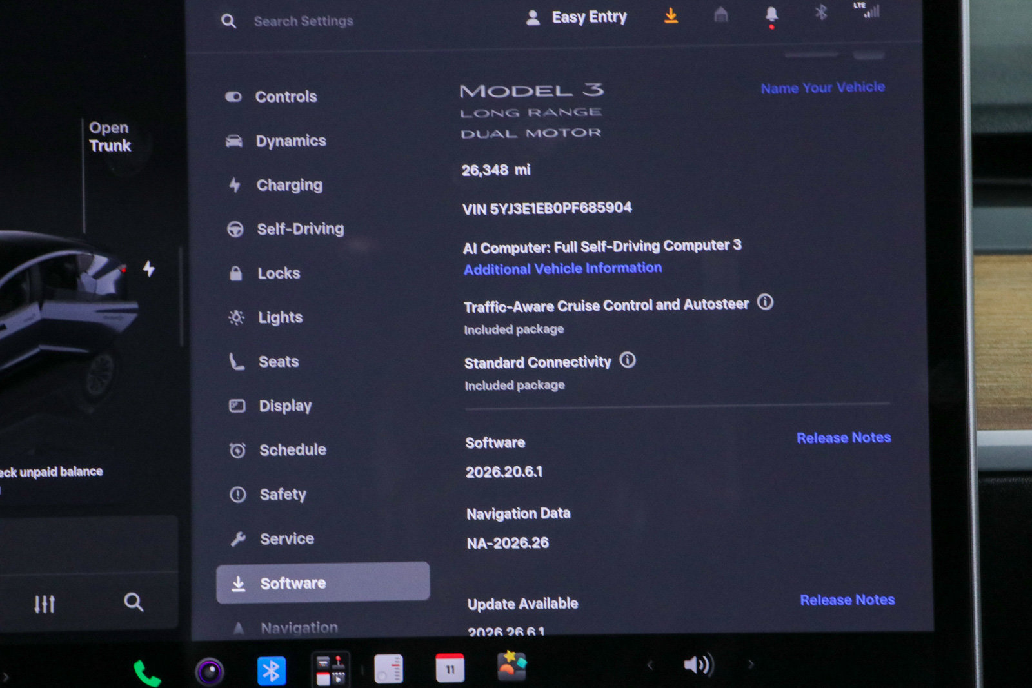Open the Controls settings section
This screenshot has height=688, width=1032.
click(286, 97)
